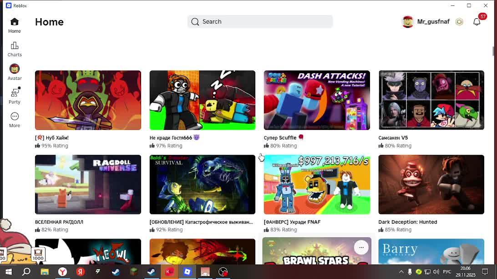Open the Супер Scuffle game thumbnail
Image resolution: width=497 pixels, height=279 pixels.
point(317,100)
